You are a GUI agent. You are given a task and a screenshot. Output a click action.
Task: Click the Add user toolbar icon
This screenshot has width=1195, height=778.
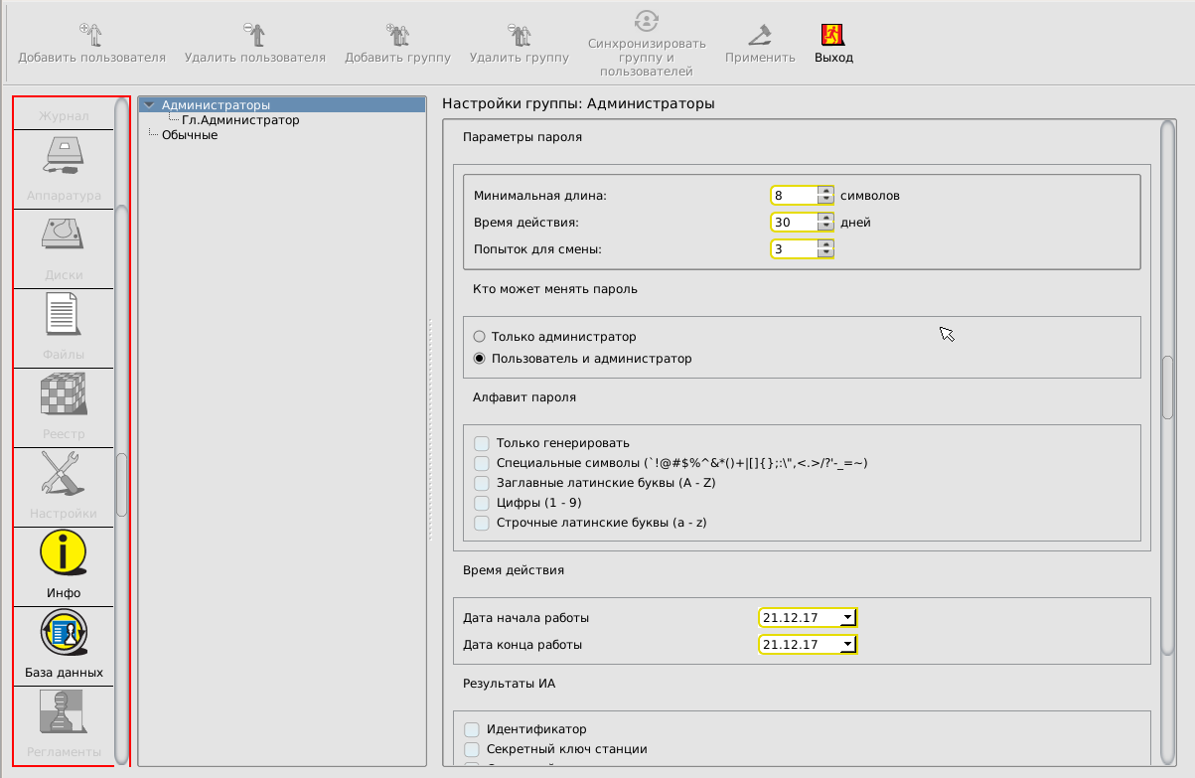[90, 35]
